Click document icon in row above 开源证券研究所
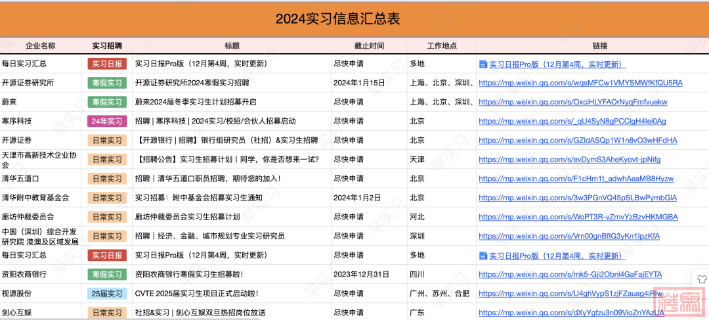This screenshot has height=320, width=709. (x=483, y=64)
